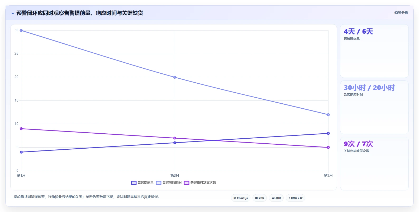Toggle the 告警响应时间 legend item
Screen dimensions: 419x212
pos(169,183)
